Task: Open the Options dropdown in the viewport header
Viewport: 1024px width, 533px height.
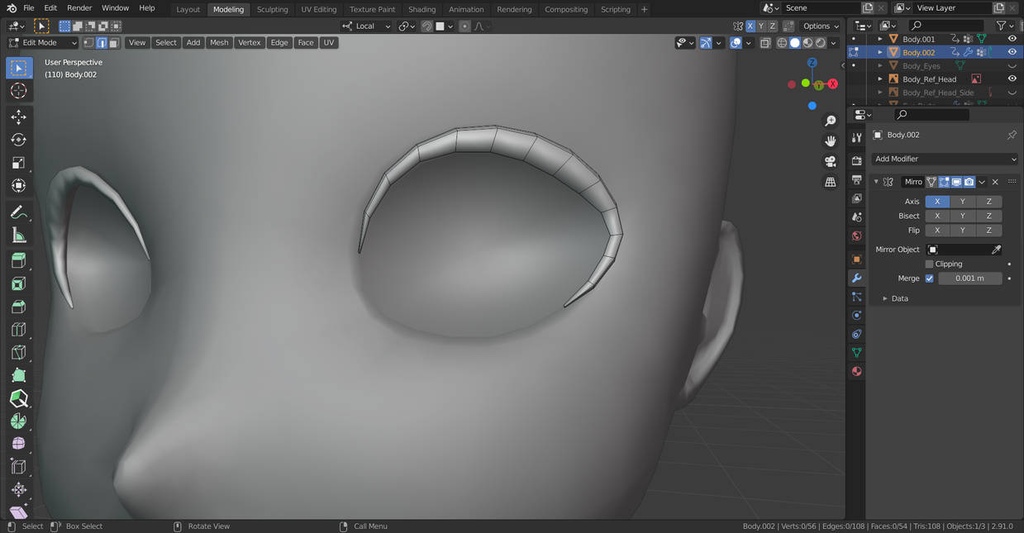Action: [821, 26]
